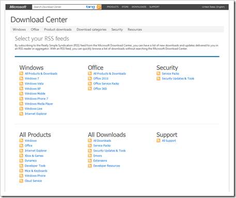Click RSS icon beside Mice & Keyboards

[x=21, y=171]
